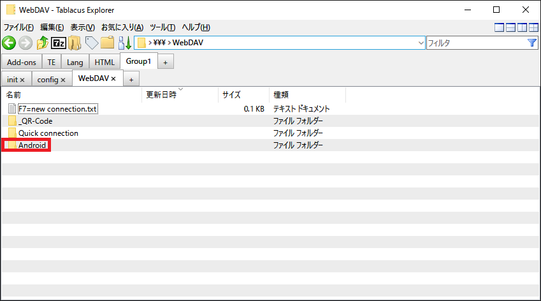Select the F7=new connection.txt file
This screenshot has height=301, width=541.
[x=58, y=109]
